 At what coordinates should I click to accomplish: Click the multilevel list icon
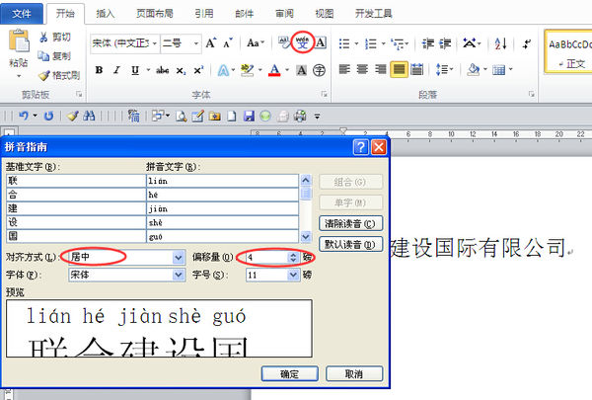tap(398, 43)
